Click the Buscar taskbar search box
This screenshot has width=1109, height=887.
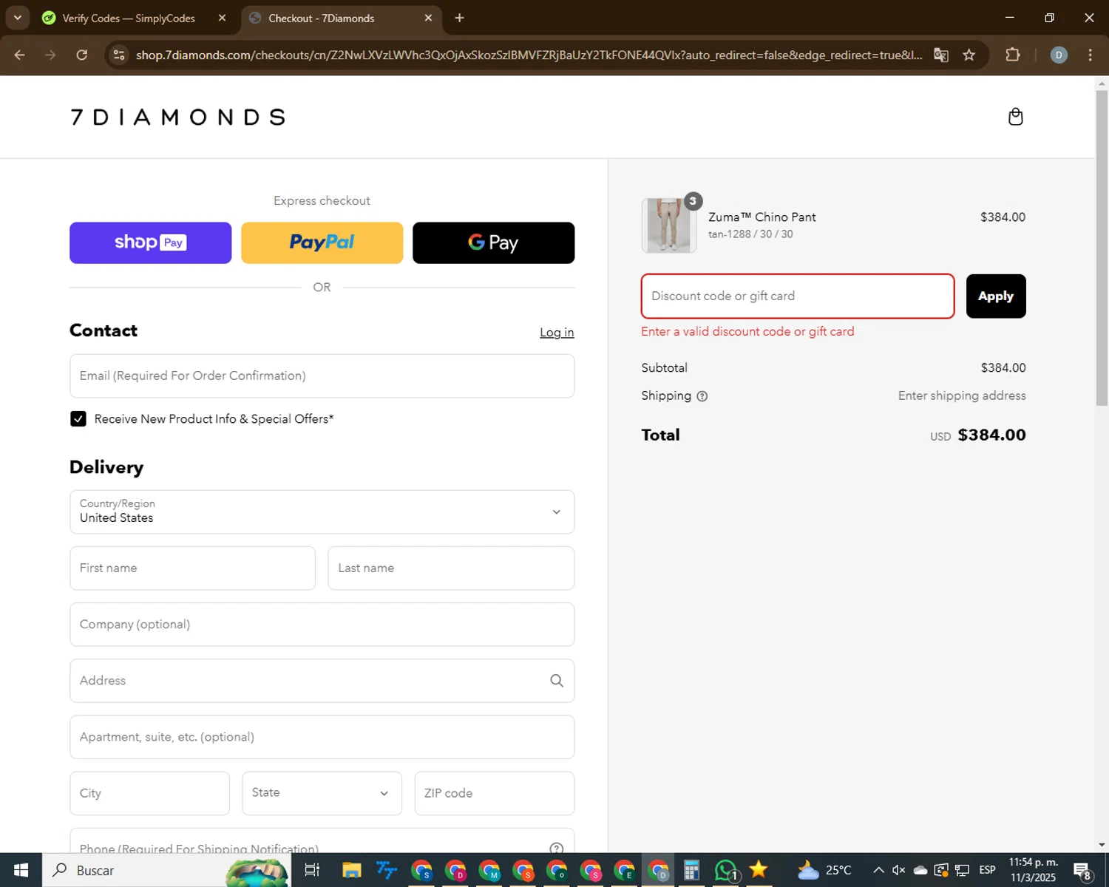(166, 870)
